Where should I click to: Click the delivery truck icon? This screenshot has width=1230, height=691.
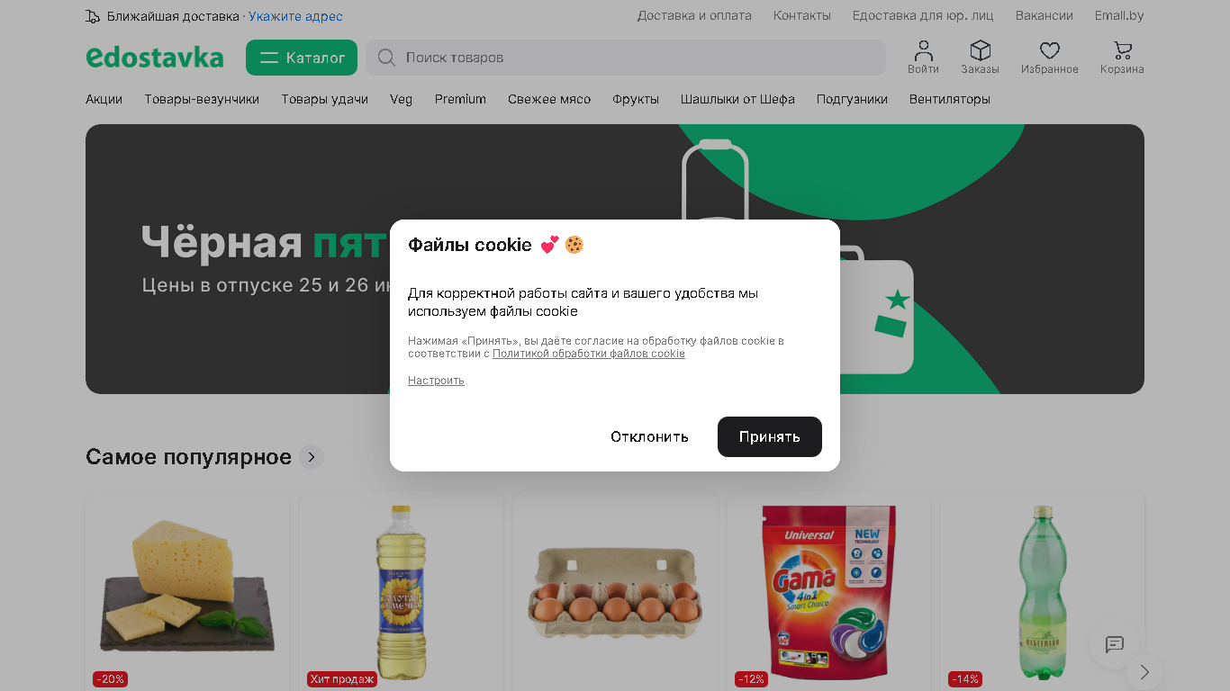coord(93,16)
